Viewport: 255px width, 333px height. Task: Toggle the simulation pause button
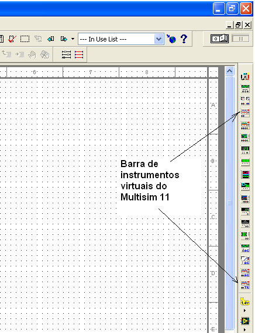click(240, 39)
